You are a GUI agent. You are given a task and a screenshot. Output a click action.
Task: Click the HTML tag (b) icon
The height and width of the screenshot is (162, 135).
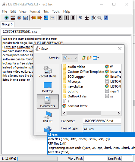click(x=87, y=18)
